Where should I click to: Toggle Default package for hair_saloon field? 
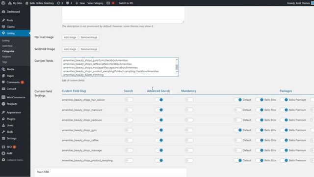(x=238, y=100)
